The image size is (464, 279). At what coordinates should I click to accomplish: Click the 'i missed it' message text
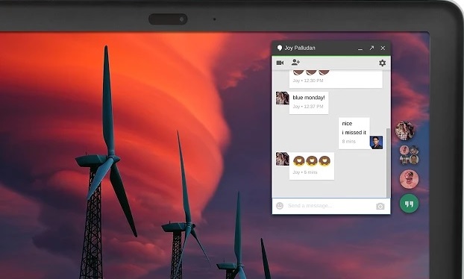(x=354, y=132)
